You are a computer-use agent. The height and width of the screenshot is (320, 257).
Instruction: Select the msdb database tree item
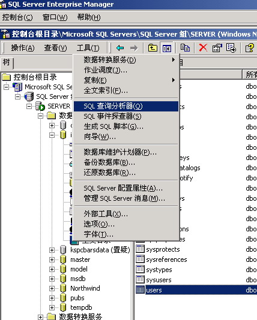78,279
